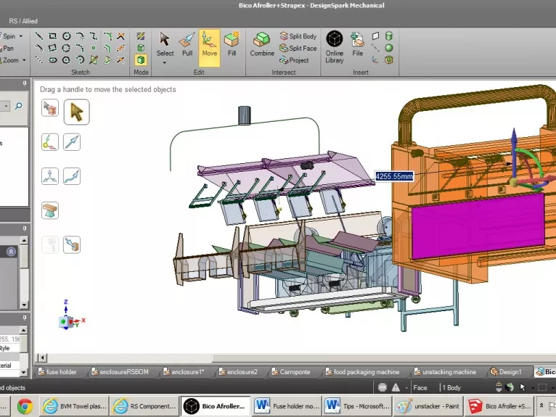556x417 pixels.
Task: Enable the Up To tool guide
Action: click(72, 245)
